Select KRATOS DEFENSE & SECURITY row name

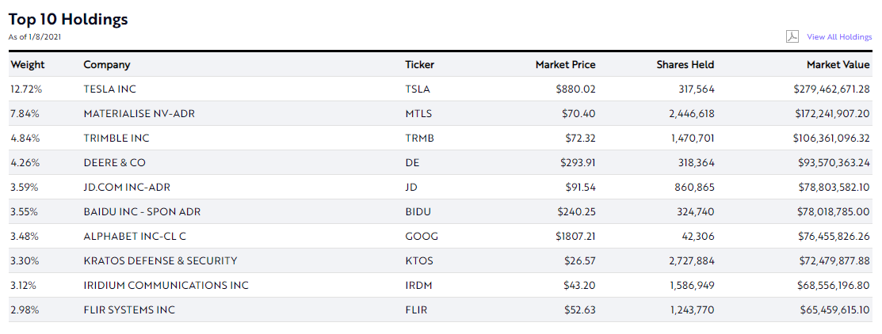pyautogui.click(x=160, y=261)
